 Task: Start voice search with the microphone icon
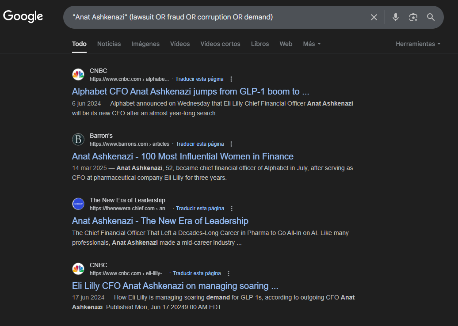(x=396, y=17)
